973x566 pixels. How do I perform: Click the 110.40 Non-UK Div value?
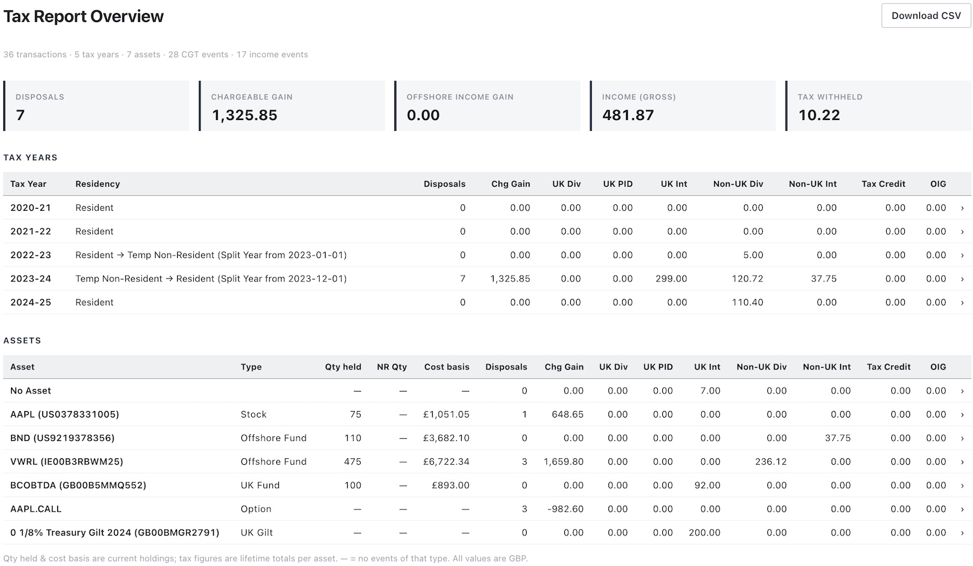coord(747,302)
